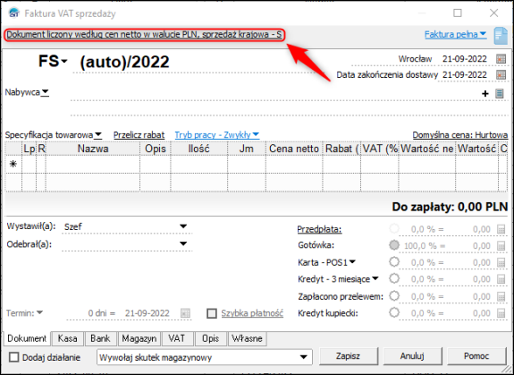The height and width of the screenshot is (375, 514).
Task: Switch to the Magazyn tab
Action: pyautogui.click(x=139, y=338)
